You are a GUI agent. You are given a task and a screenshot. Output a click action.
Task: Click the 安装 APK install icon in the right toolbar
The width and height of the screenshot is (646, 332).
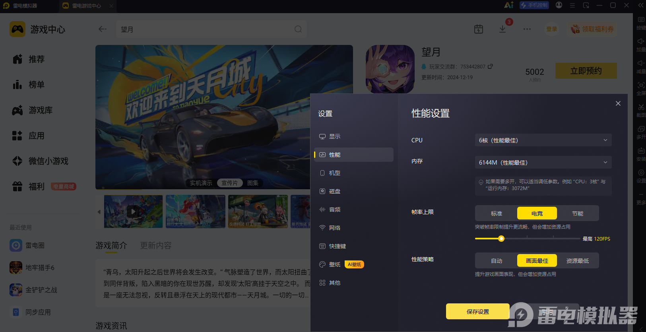point(641,151)
